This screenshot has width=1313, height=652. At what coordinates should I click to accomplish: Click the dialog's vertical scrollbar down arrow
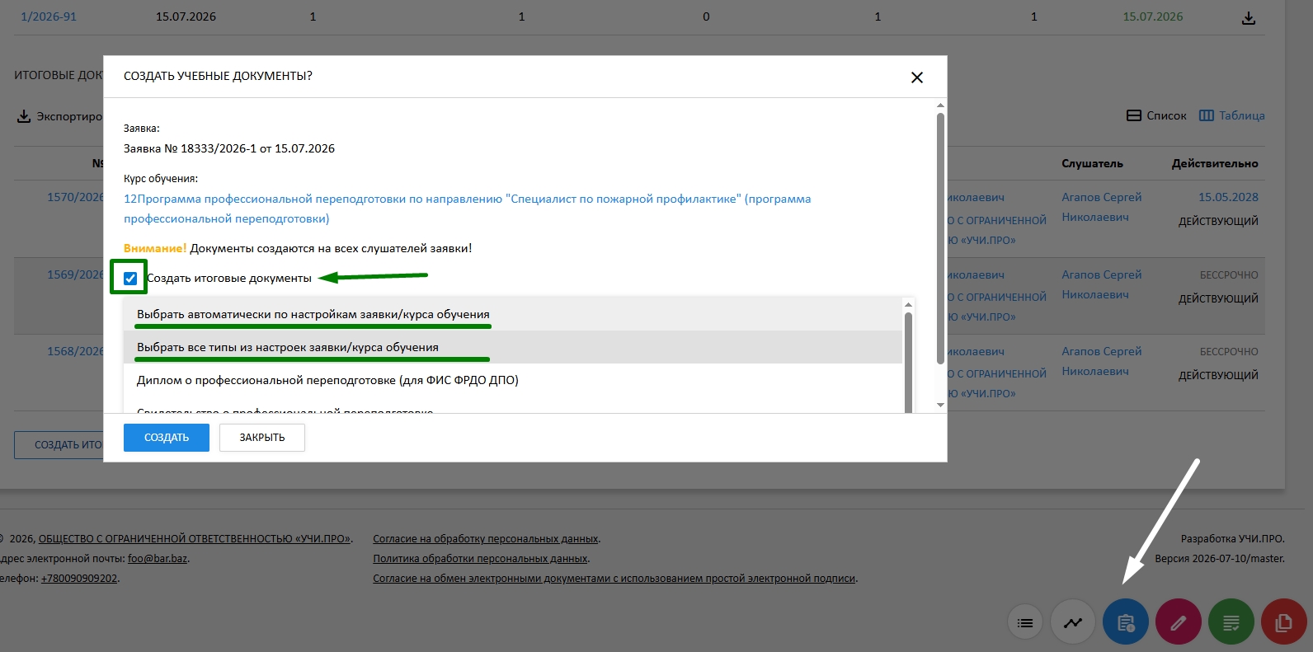[940, 405]
